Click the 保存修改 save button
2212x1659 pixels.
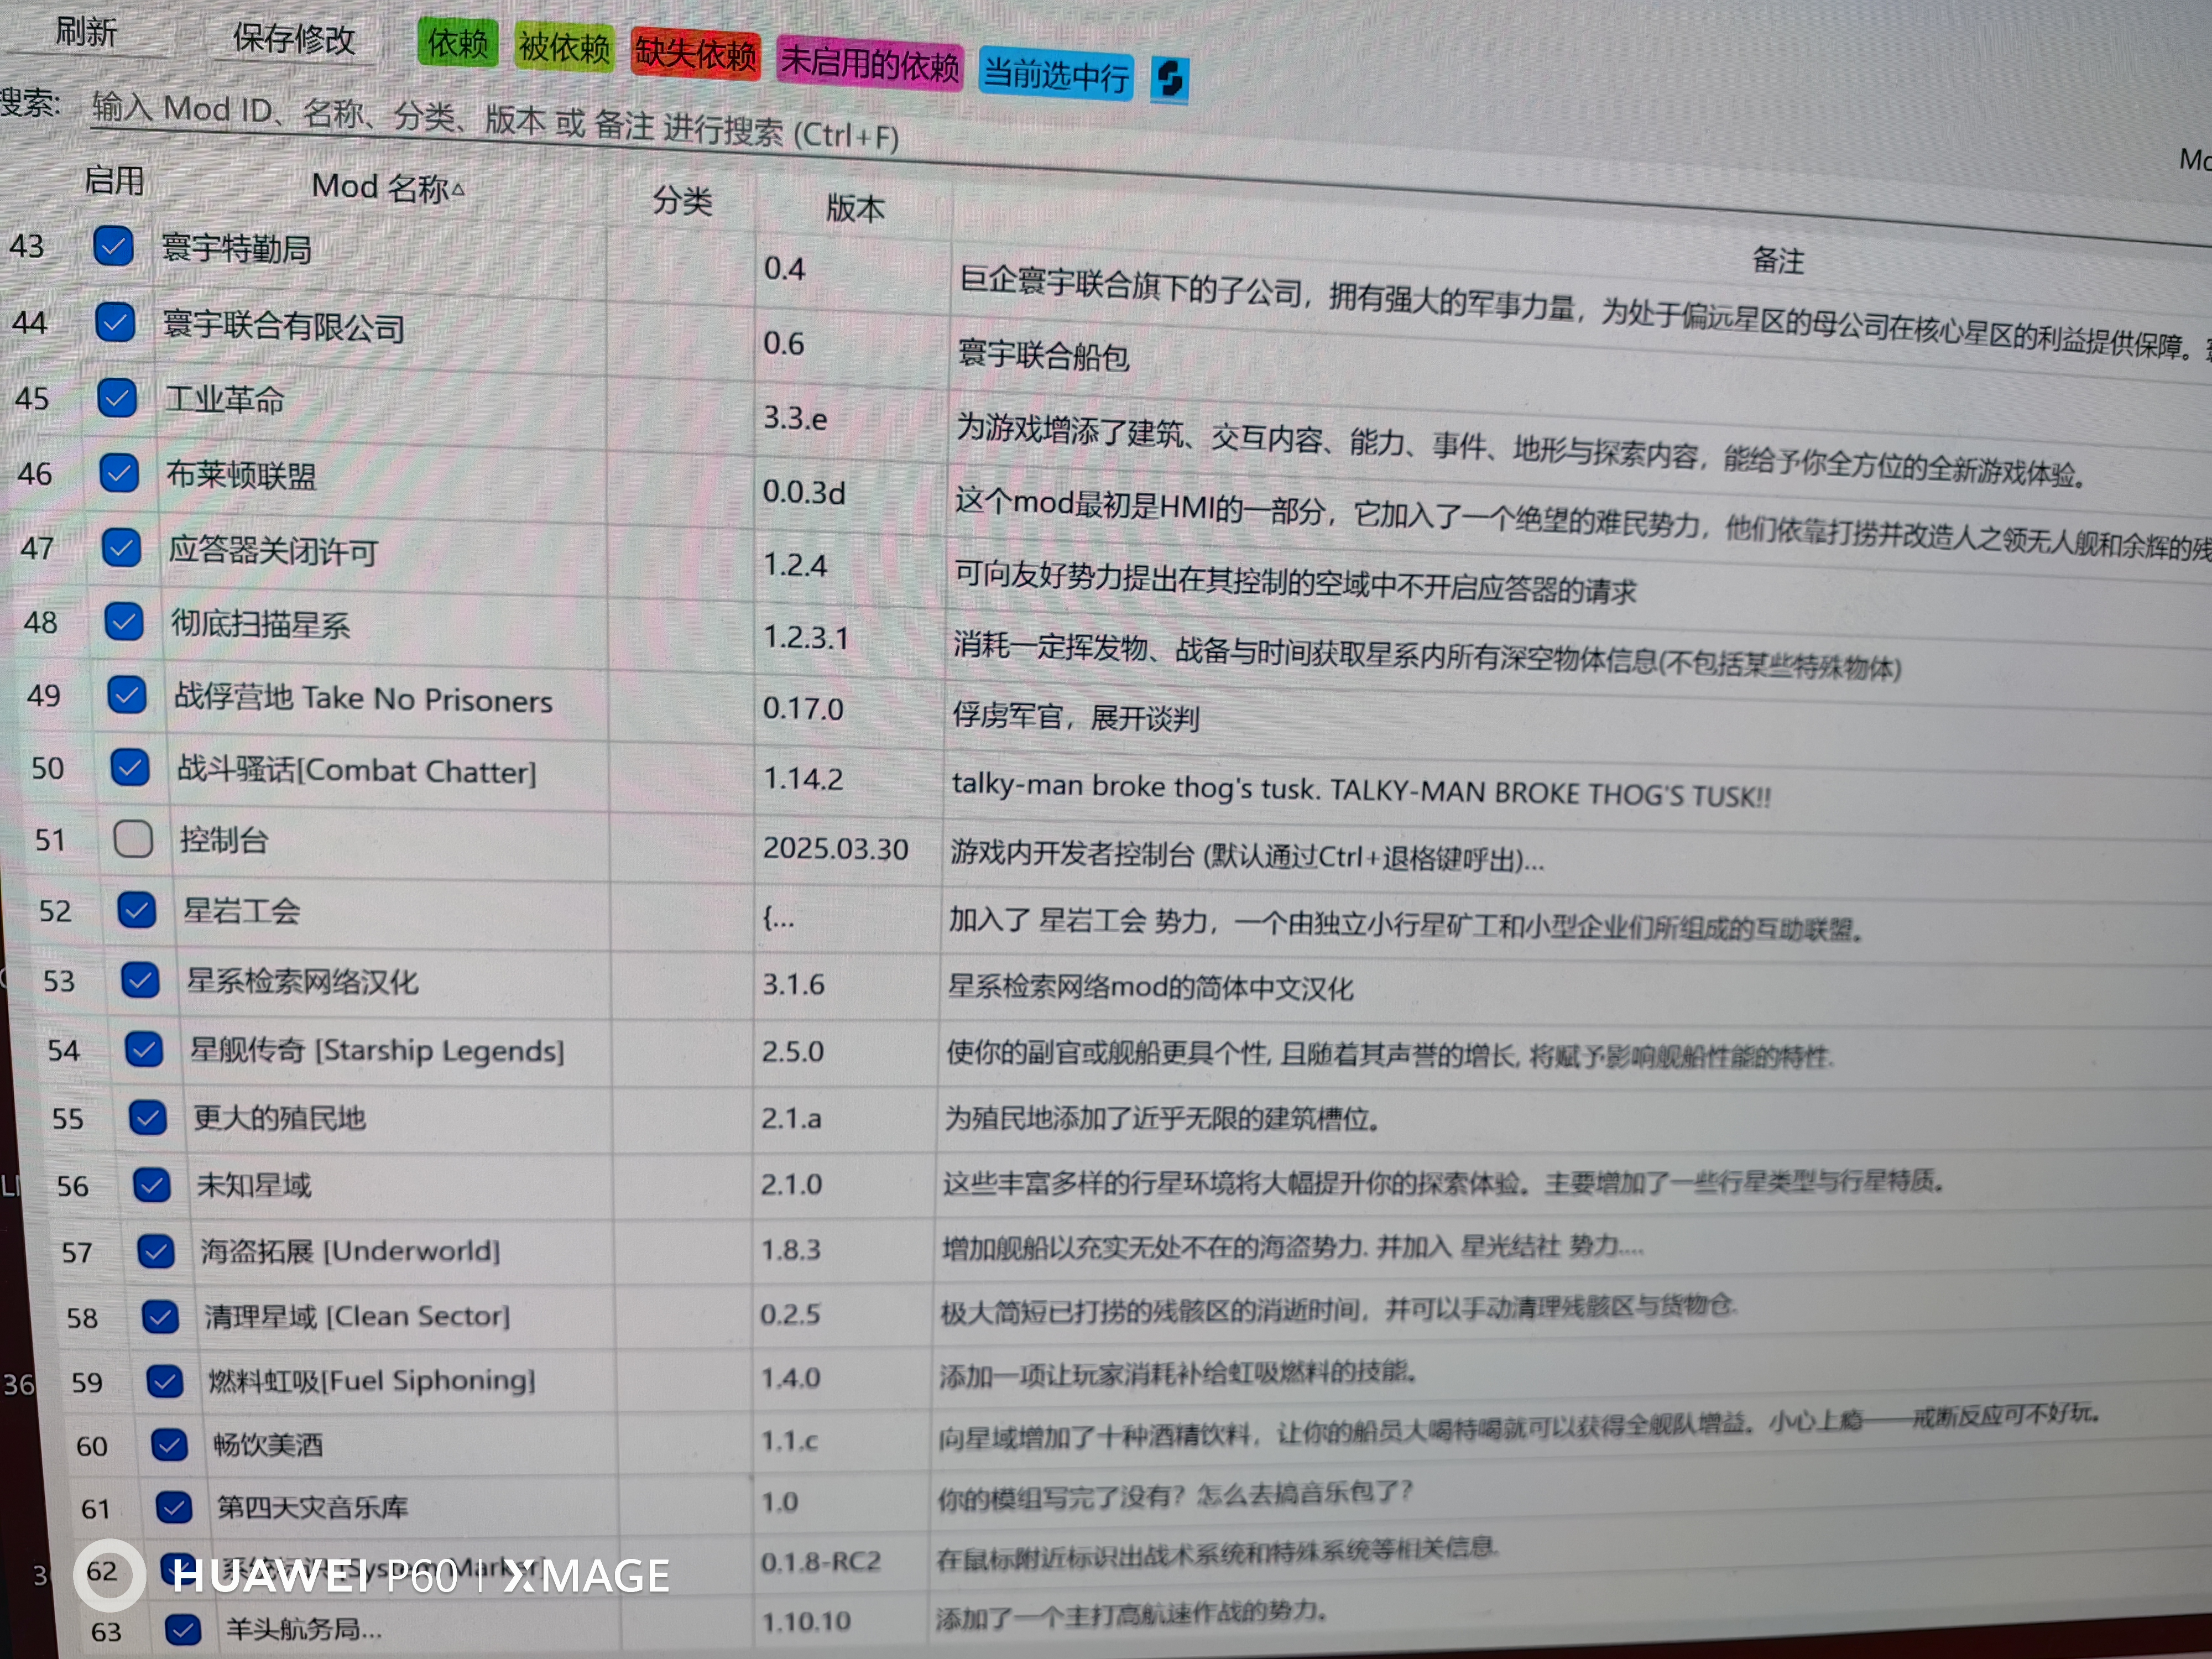pos(294,39)
